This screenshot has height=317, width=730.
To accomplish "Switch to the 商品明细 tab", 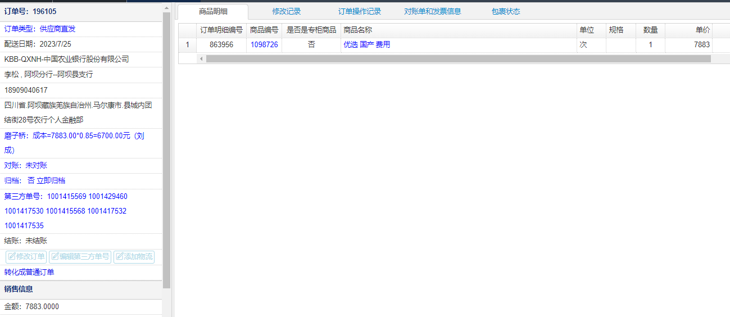I will (213, 11).
